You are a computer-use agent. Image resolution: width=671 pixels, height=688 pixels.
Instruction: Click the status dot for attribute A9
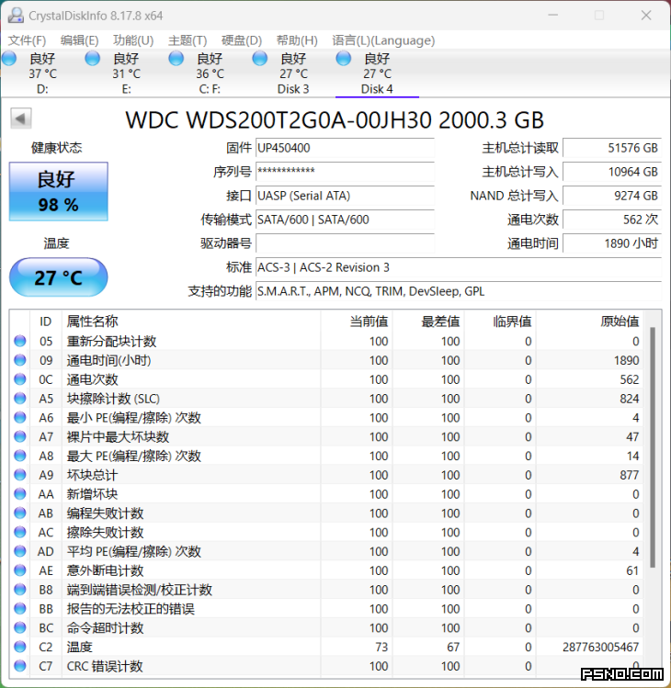coord(19,474)
